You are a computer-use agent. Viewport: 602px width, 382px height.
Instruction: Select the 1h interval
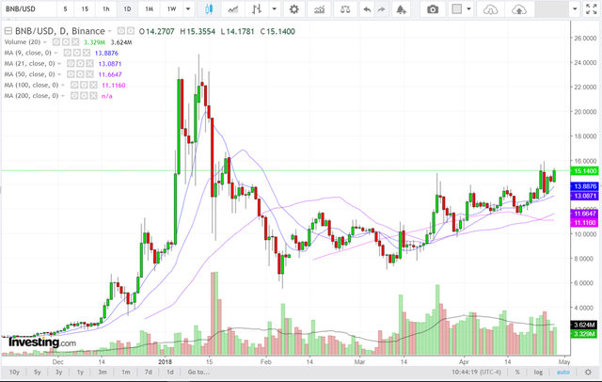point(106,9)
